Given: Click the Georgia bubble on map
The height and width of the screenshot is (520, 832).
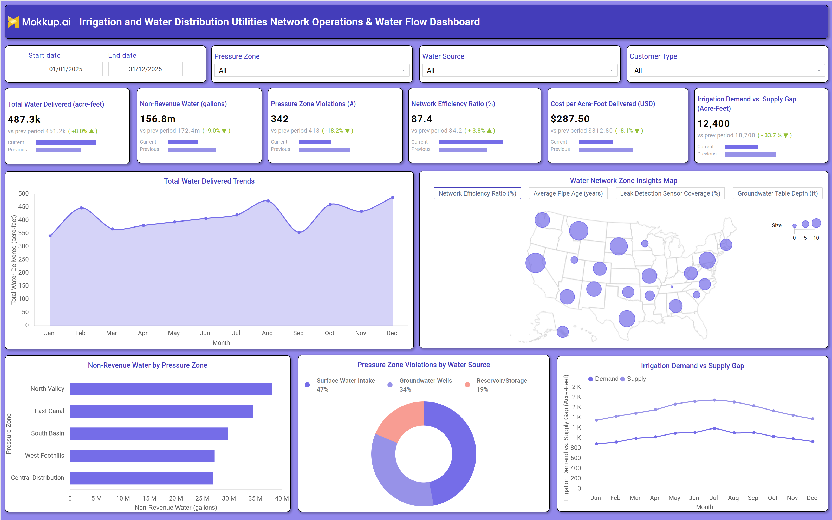Looking at the screenshot, I should tap(675, 306).
